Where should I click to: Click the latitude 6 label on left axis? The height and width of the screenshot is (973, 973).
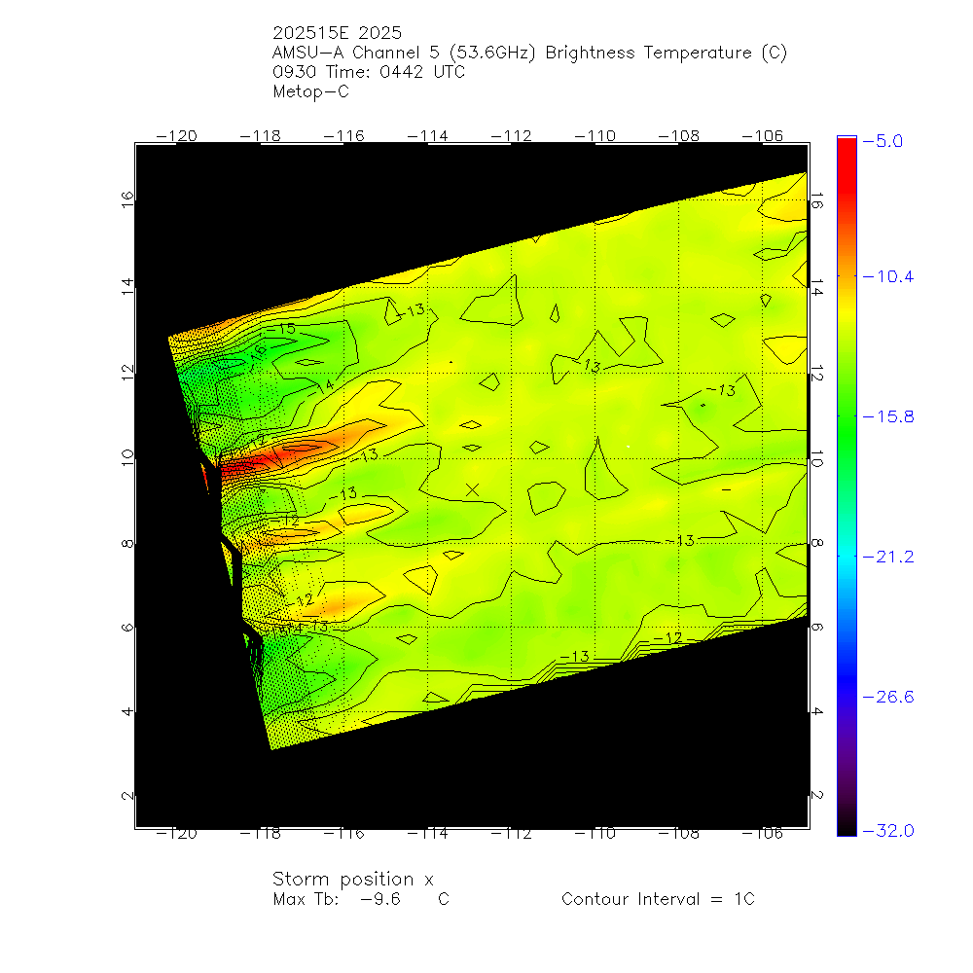[127, 628]
